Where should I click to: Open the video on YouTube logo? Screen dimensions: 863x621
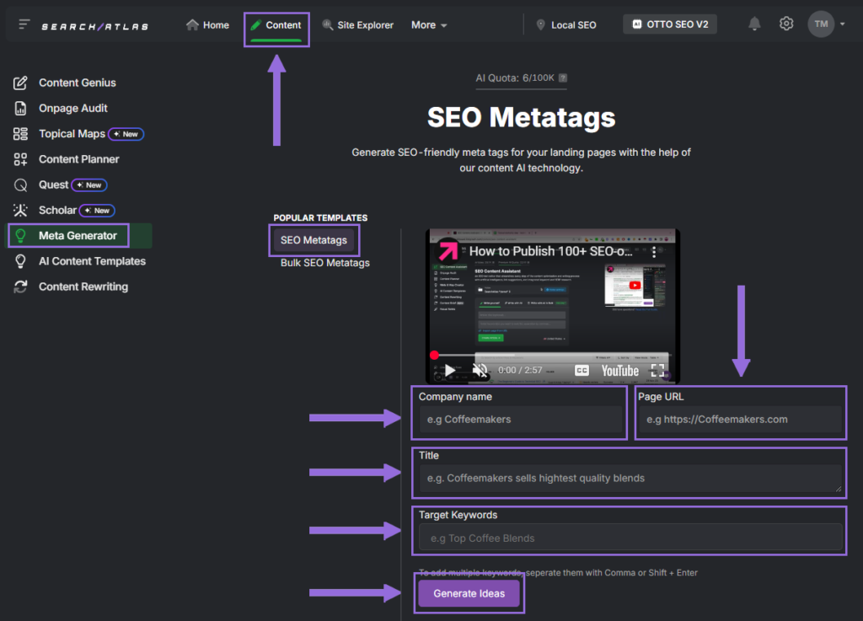619,371
